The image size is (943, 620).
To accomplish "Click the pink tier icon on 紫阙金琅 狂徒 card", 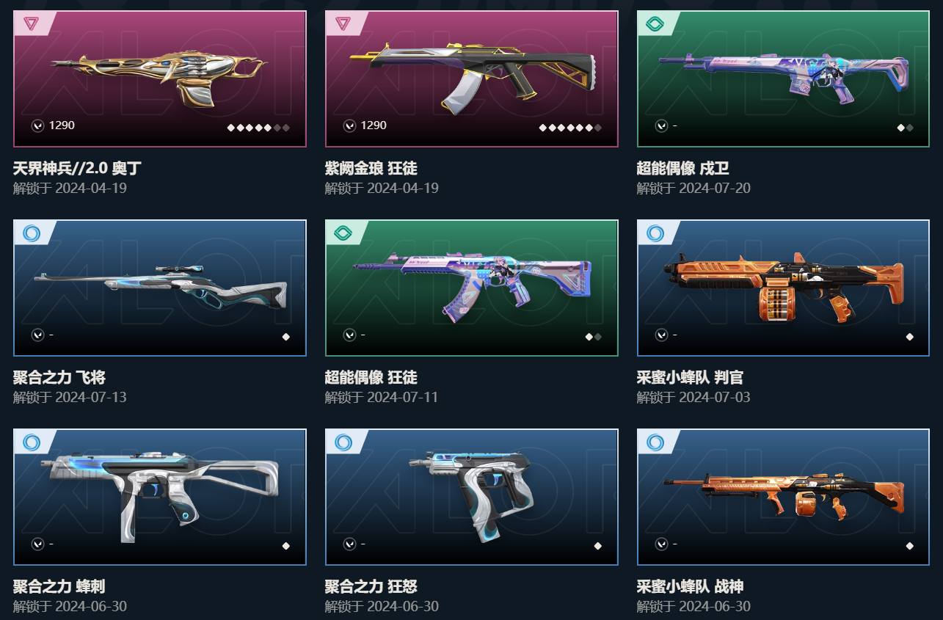I will click(343, 23).
